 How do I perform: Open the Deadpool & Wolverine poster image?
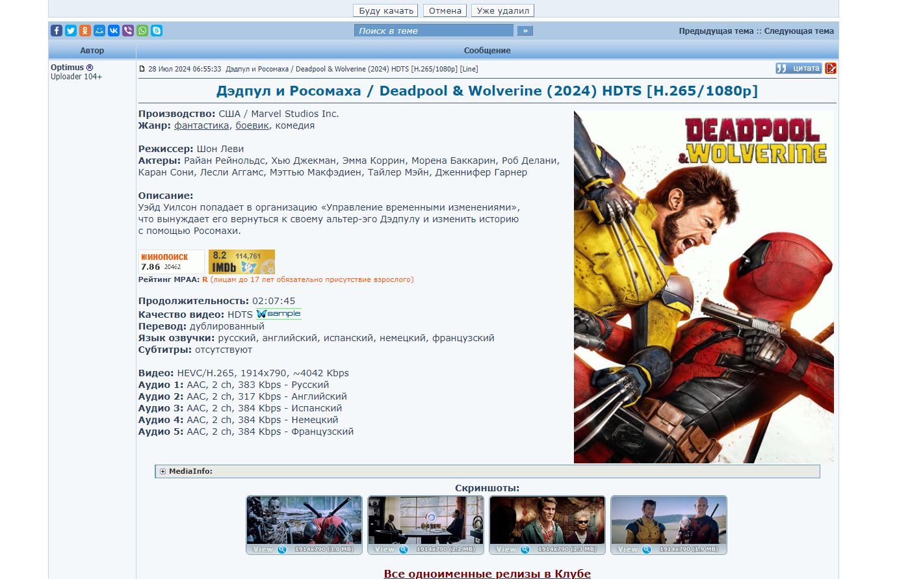[704, 287]
